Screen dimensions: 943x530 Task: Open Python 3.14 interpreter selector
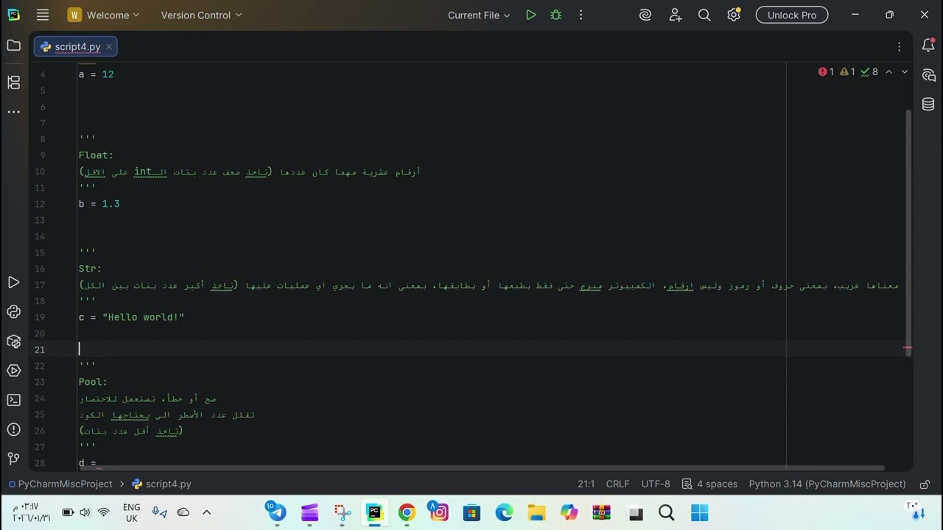pos(827,484)
